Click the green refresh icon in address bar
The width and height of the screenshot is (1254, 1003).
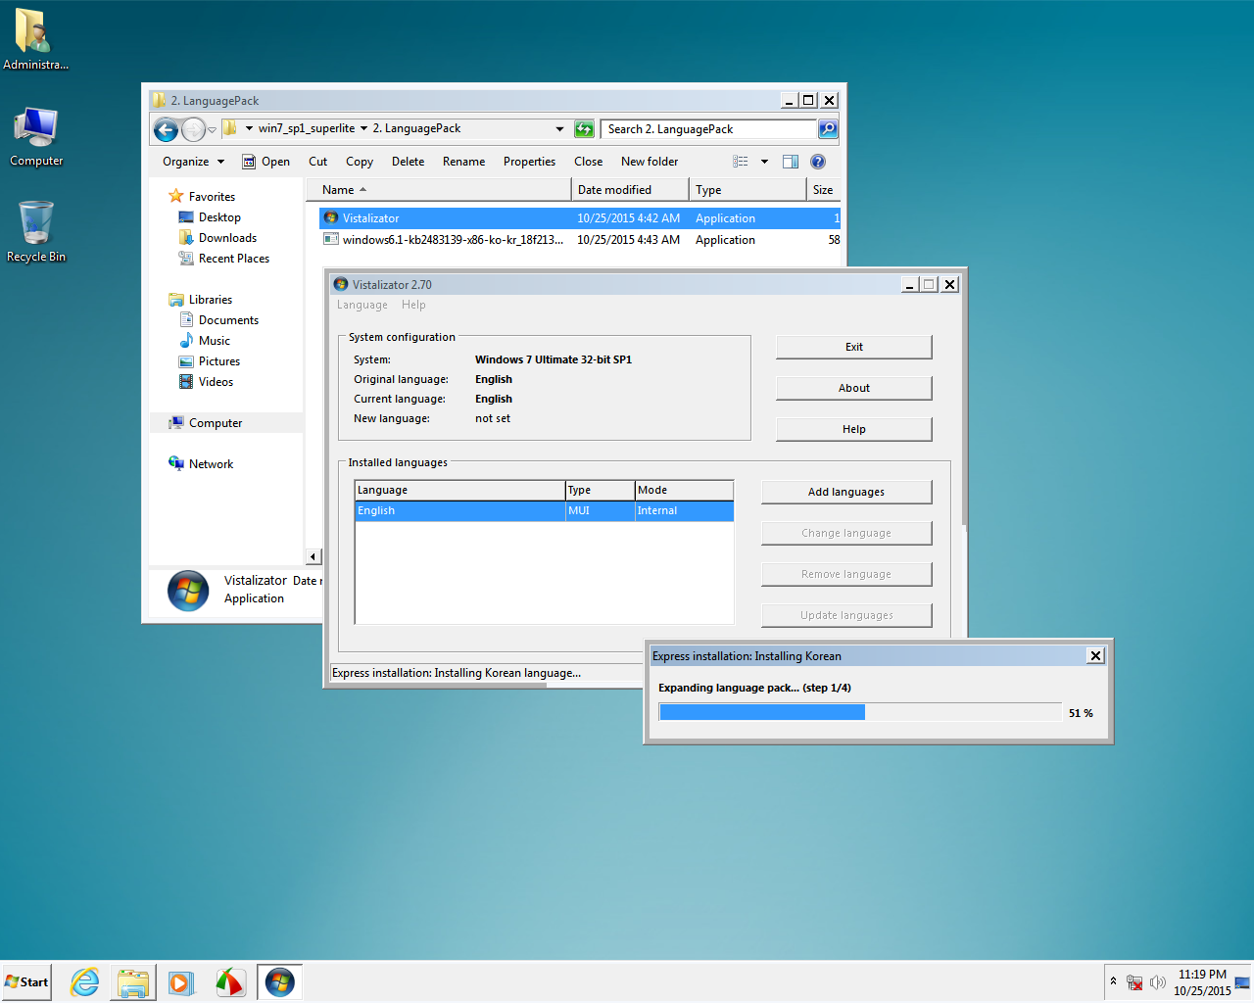point(584,129)
